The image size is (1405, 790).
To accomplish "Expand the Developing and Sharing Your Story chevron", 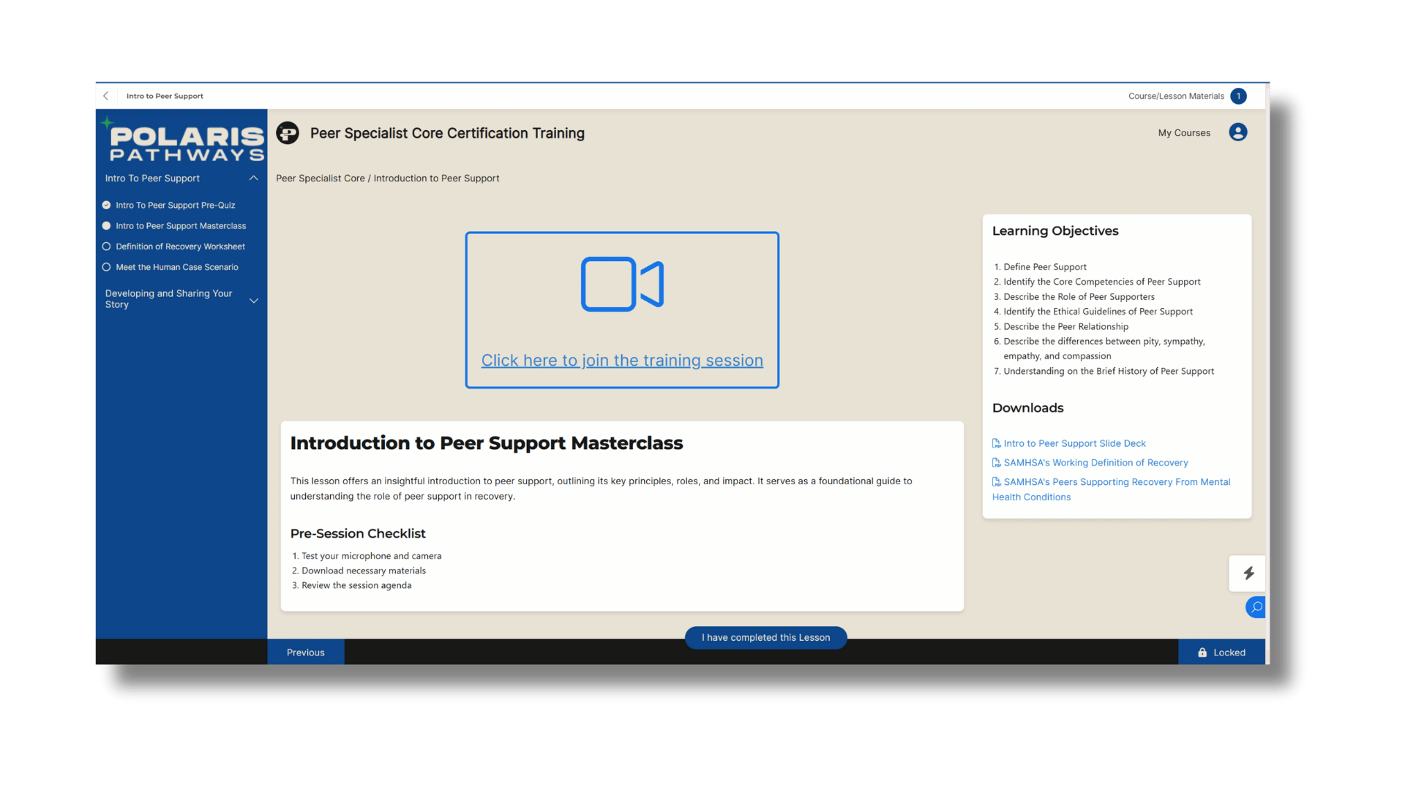I will tap(254, 300).
